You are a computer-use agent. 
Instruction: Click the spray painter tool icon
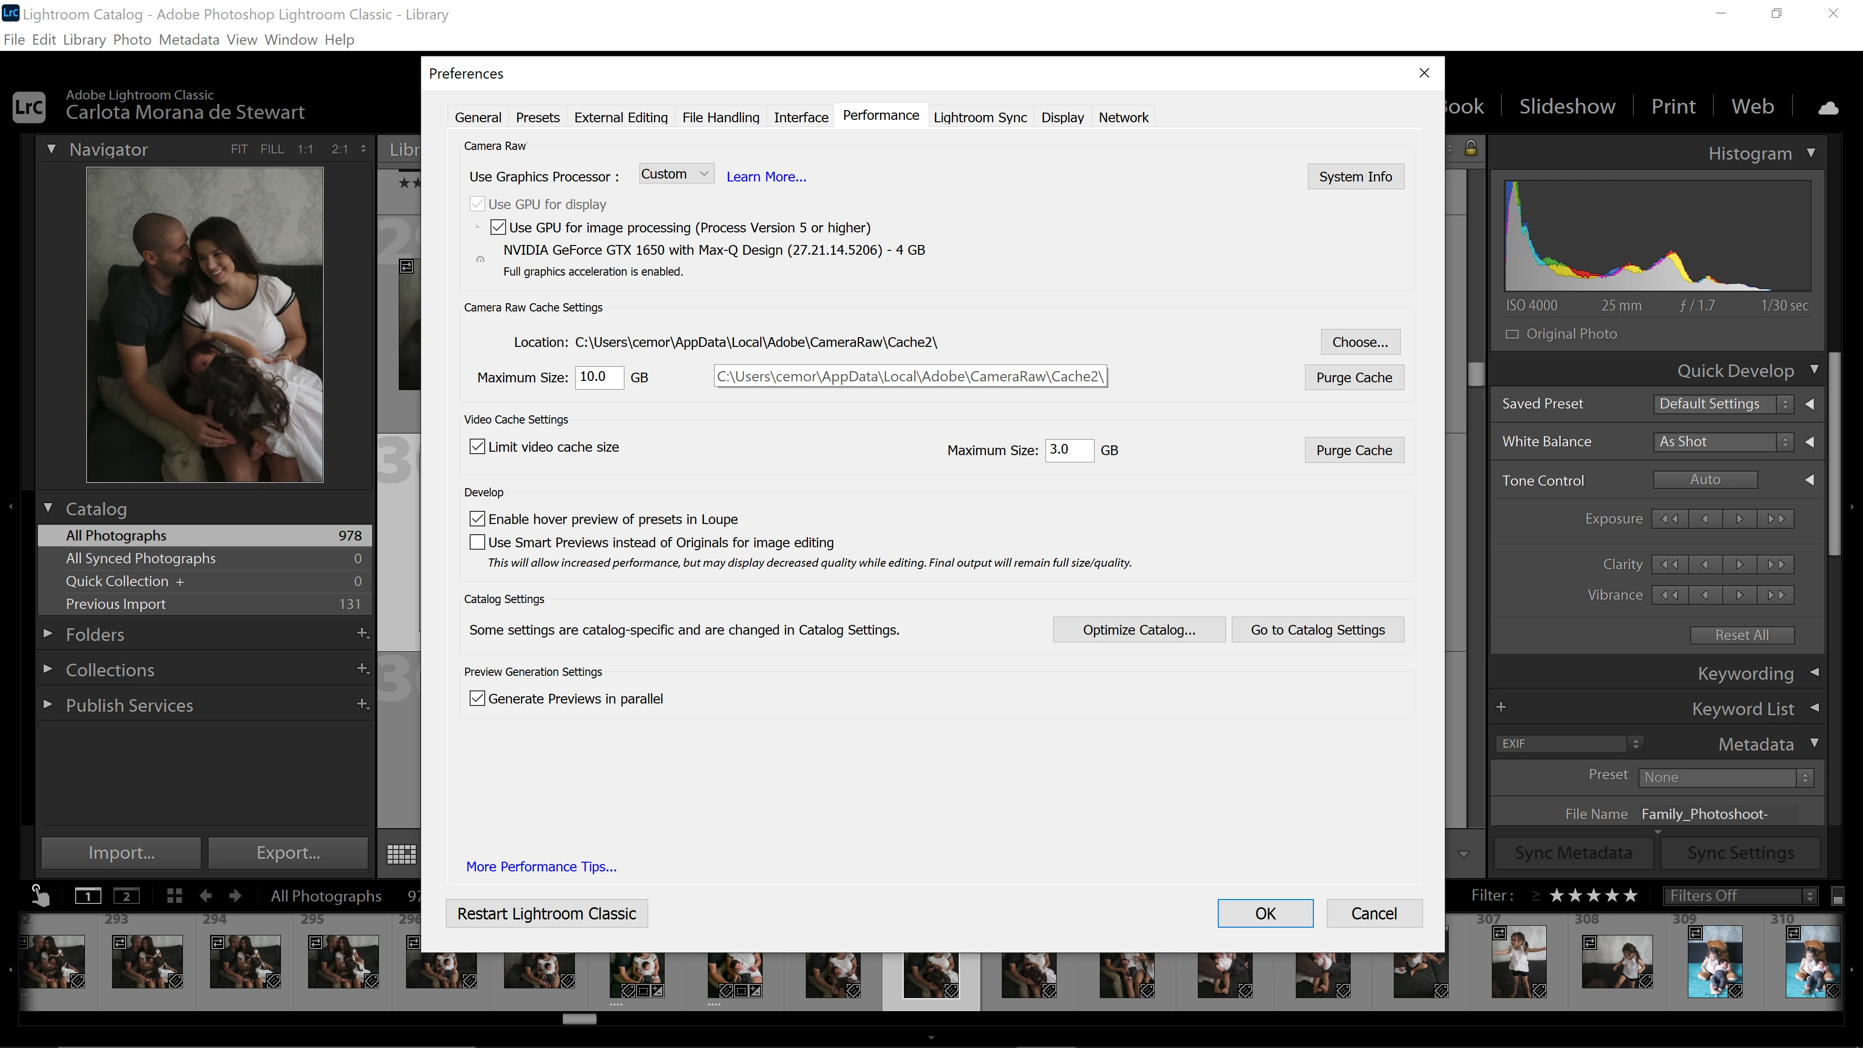point(40,895)
